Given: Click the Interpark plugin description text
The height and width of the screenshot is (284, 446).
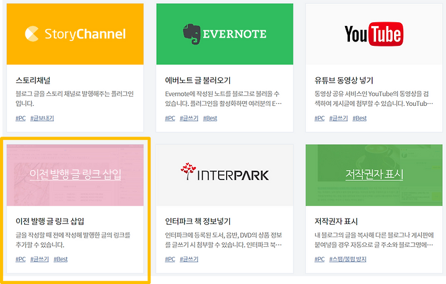Looking at the screenshot, I should [224, 239].
